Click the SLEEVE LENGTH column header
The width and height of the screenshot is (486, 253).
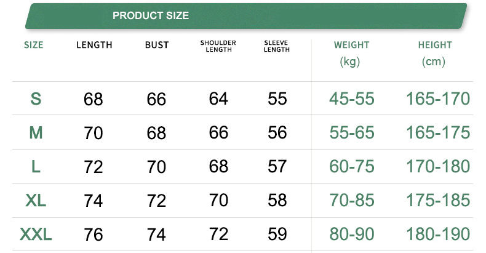click(277, 46)
